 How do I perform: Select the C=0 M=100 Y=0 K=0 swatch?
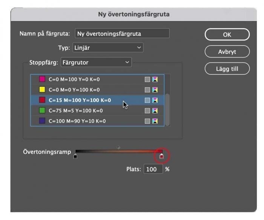point(97,79)
